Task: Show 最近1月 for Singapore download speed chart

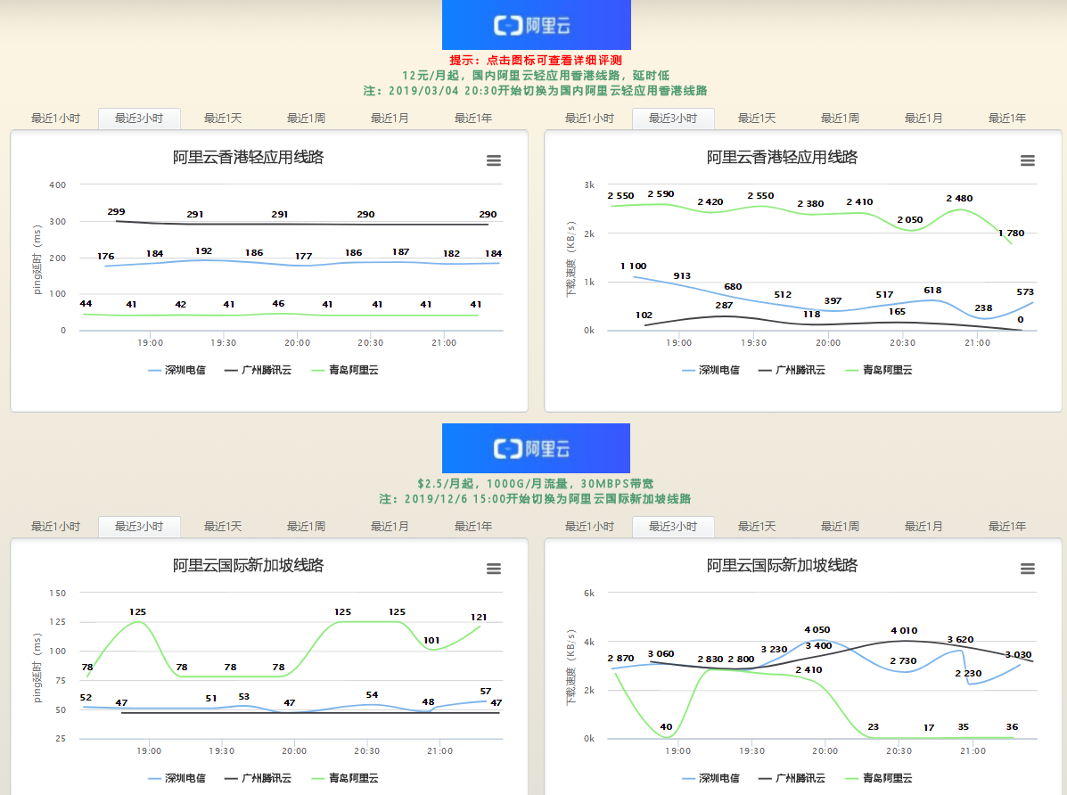Action: point(924,527)
